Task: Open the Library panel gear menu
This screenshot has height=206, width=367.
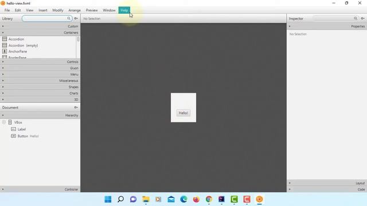Action: (x=76, y=18)
